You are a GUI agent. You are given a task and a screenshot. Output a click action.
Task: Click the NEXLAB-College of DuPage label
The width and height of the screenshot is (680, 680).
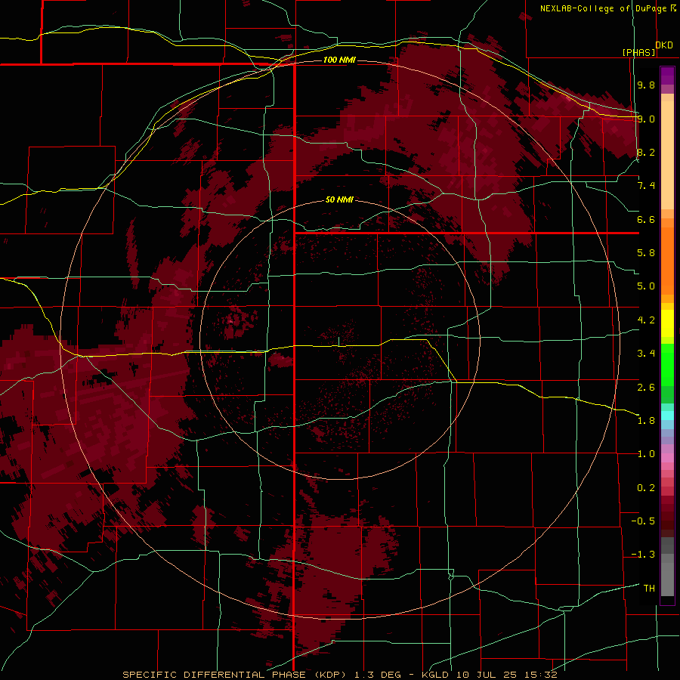point(603,8)
